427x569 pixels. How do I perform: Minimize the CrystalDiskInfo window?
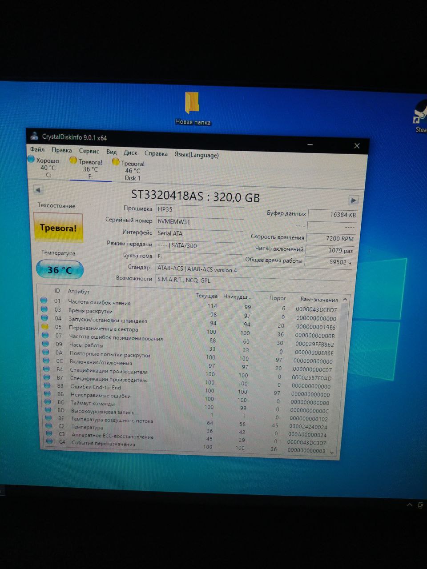point(310,144)
